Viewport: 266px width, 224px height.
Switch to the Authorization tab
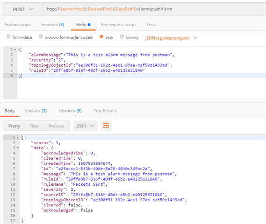(x=18, y=25)
